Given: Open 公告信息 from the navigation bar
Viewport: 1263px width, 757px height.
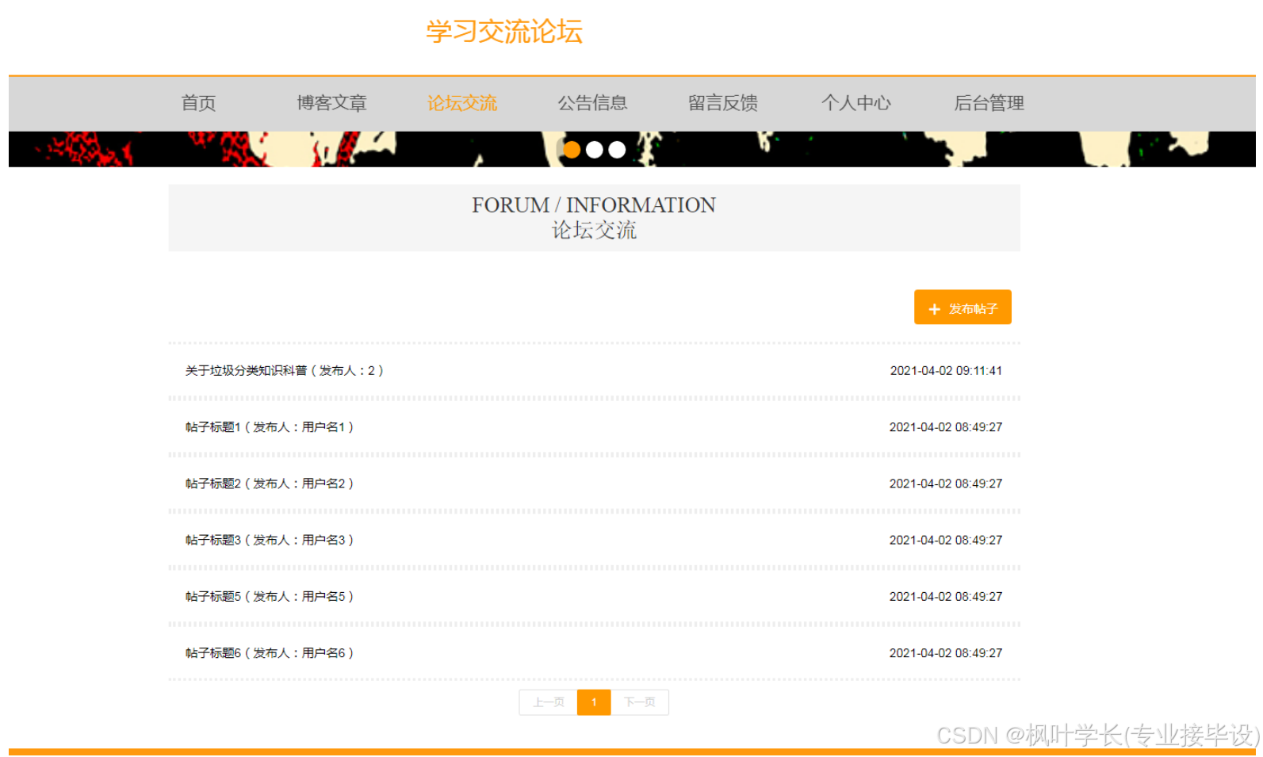Looking at the screenshot, I should coord(592,103).
